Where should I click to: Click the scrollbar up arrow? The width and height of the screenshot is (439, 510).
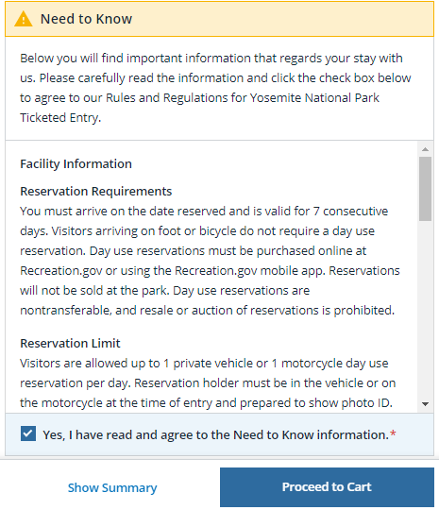[x=425, y=149]
